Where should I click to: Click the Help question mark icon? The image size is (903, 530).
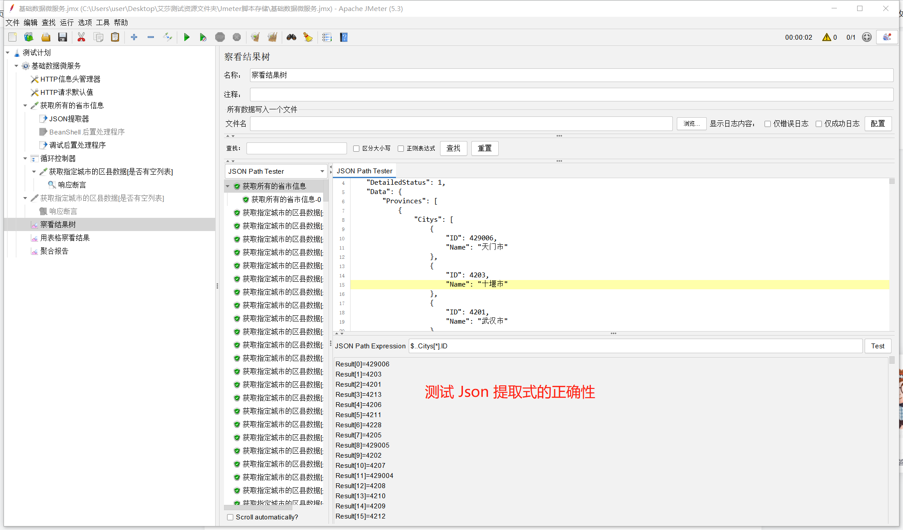344,37
